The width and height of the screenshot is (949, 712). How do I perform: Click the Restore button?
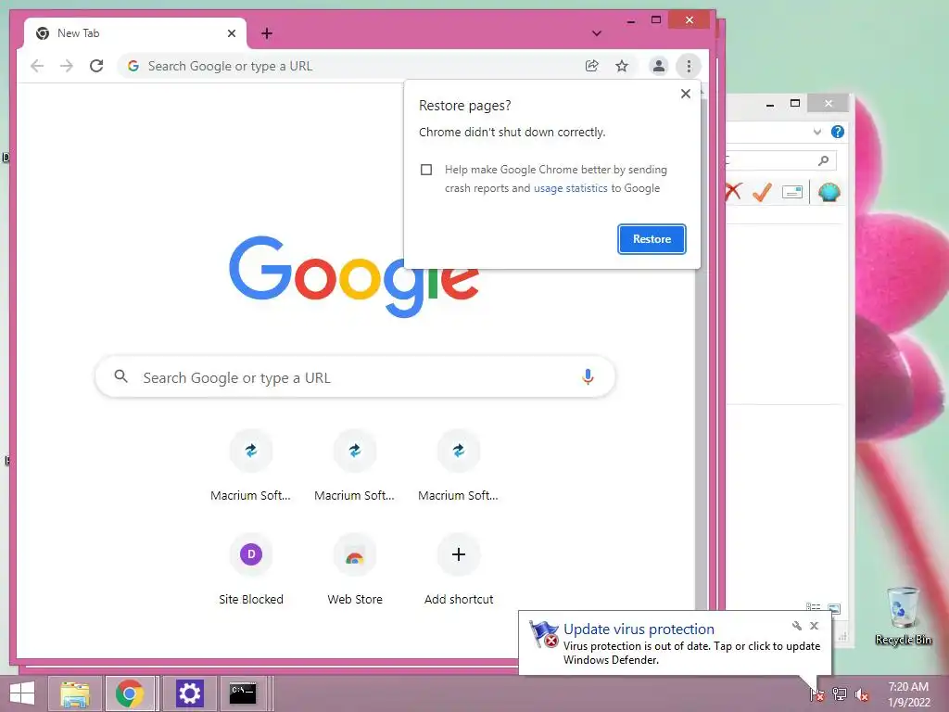652,239
